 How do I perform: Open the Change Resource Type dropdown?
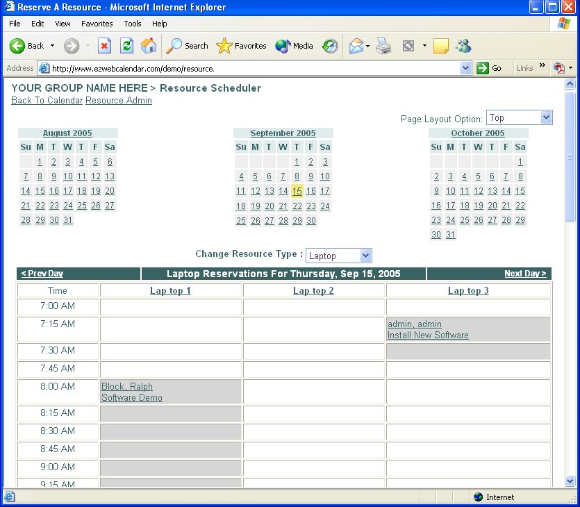339,256
